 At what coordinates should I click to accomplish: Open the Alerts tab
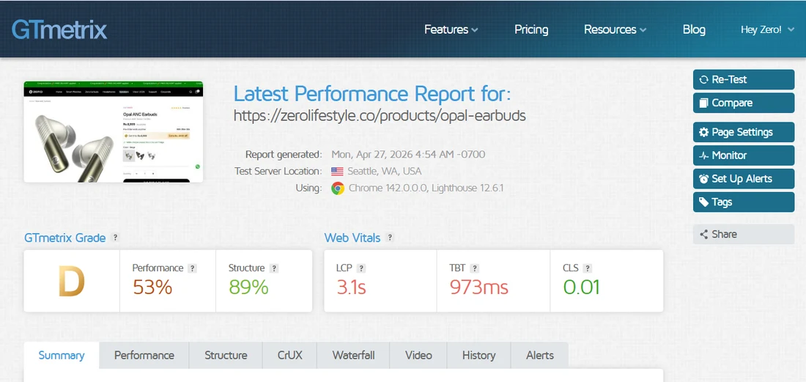[x=540, y=356]
